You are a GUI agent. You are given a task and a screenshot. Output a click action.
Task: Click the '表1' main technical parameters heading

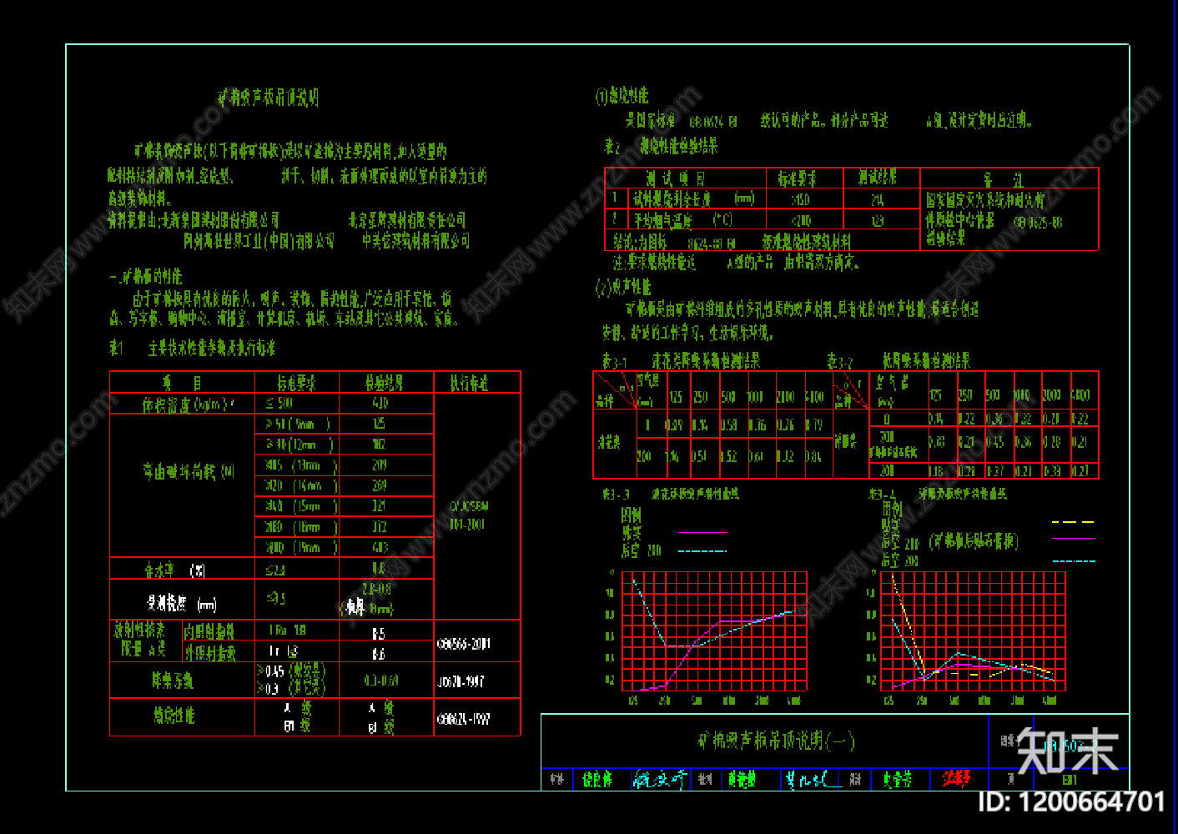pos(193,348)
